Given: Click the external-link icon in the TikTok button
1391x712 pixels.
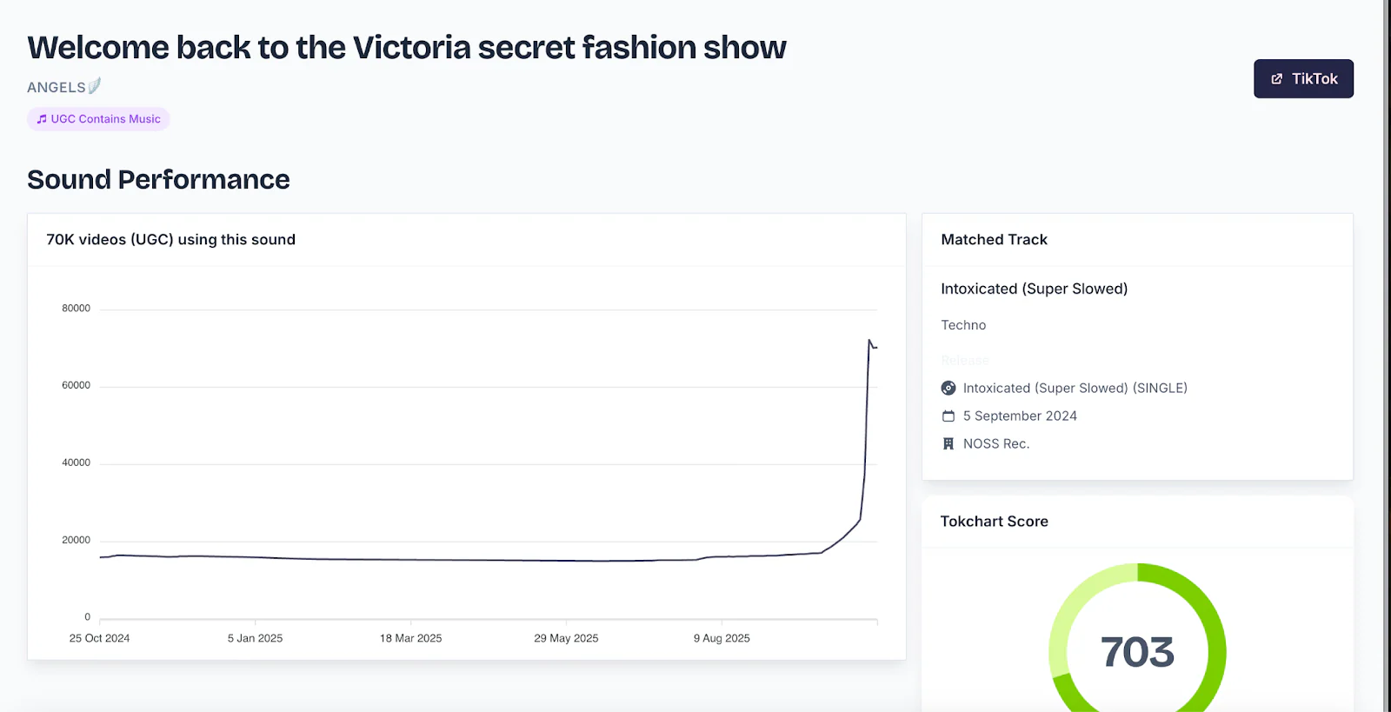Looking at the screenshot, I should tap(1276, 79).
